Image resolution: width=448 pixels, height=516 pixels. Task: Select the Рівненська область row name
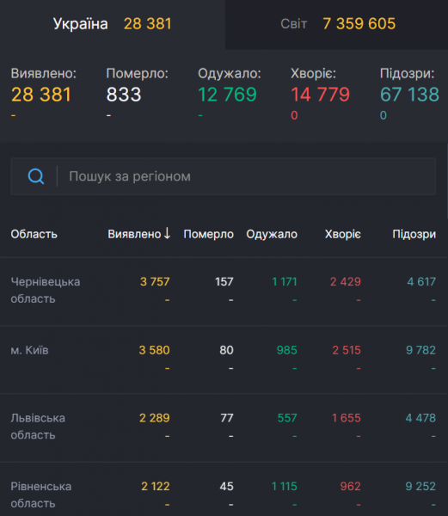[x=41, y=495]
